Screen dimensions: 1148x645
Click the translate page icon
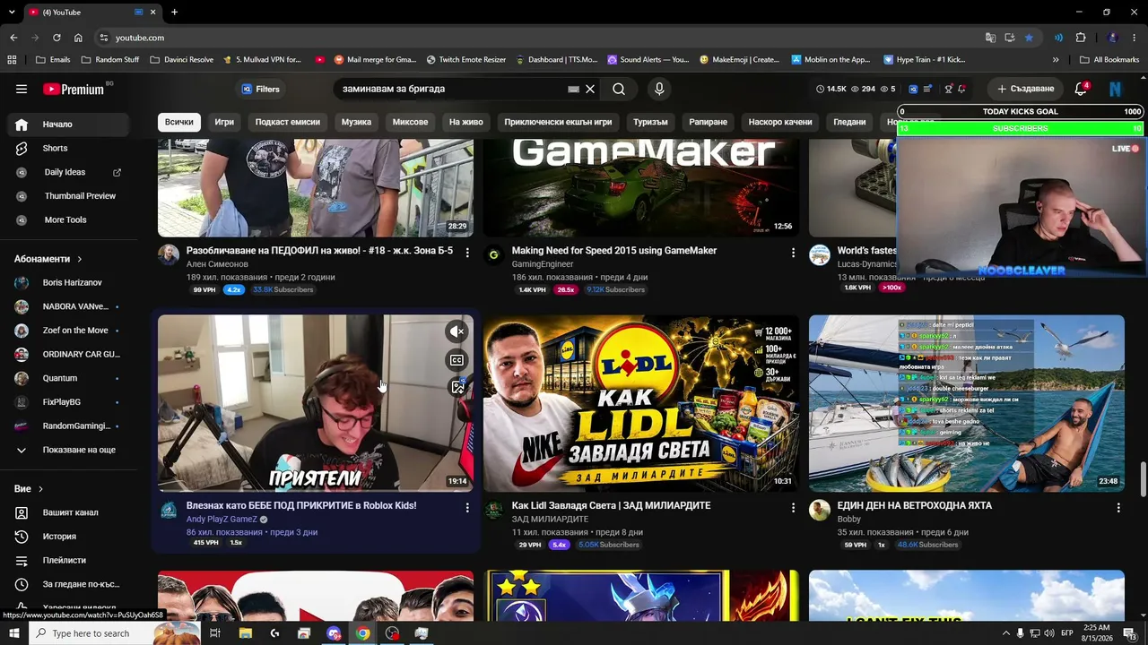(x=990, y=38)
